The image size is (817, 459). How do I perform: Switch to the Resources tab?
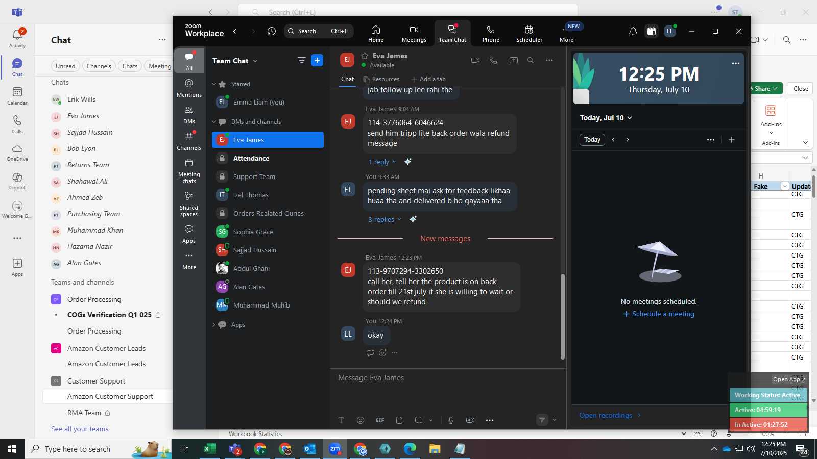click(381, 79)
